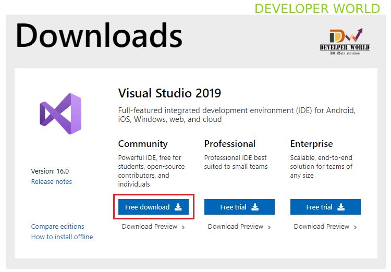Click the Visual Studio 2019 heading

pos(169,93)
